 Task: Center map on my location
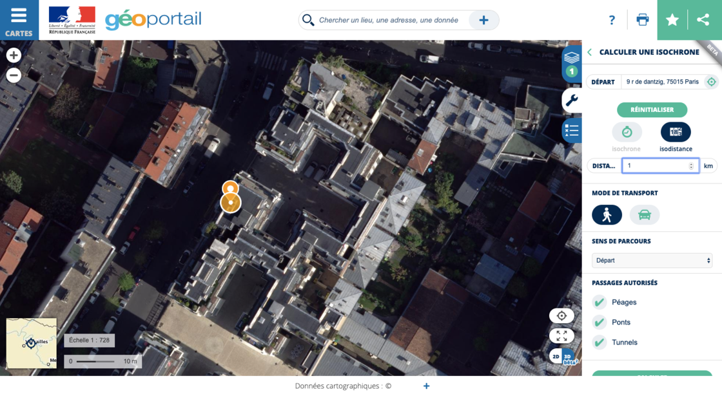561,316
